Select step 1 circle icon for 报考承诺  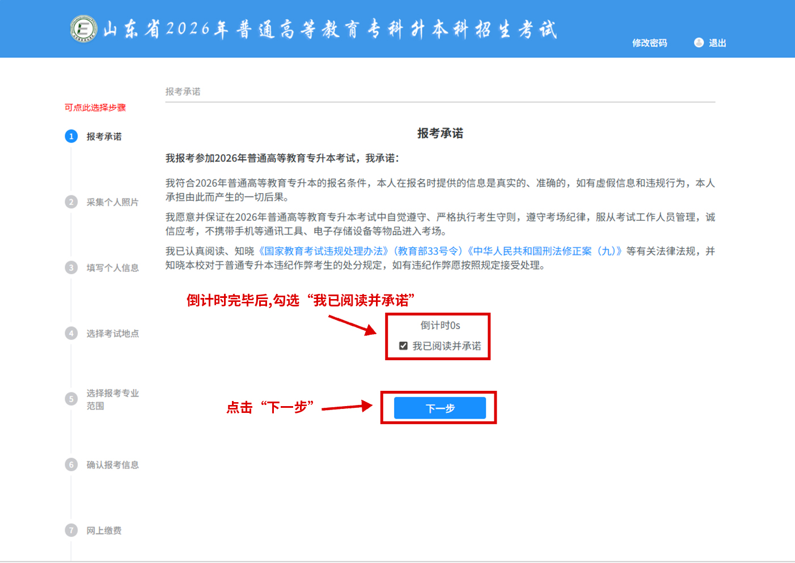(x=71, y=137)
